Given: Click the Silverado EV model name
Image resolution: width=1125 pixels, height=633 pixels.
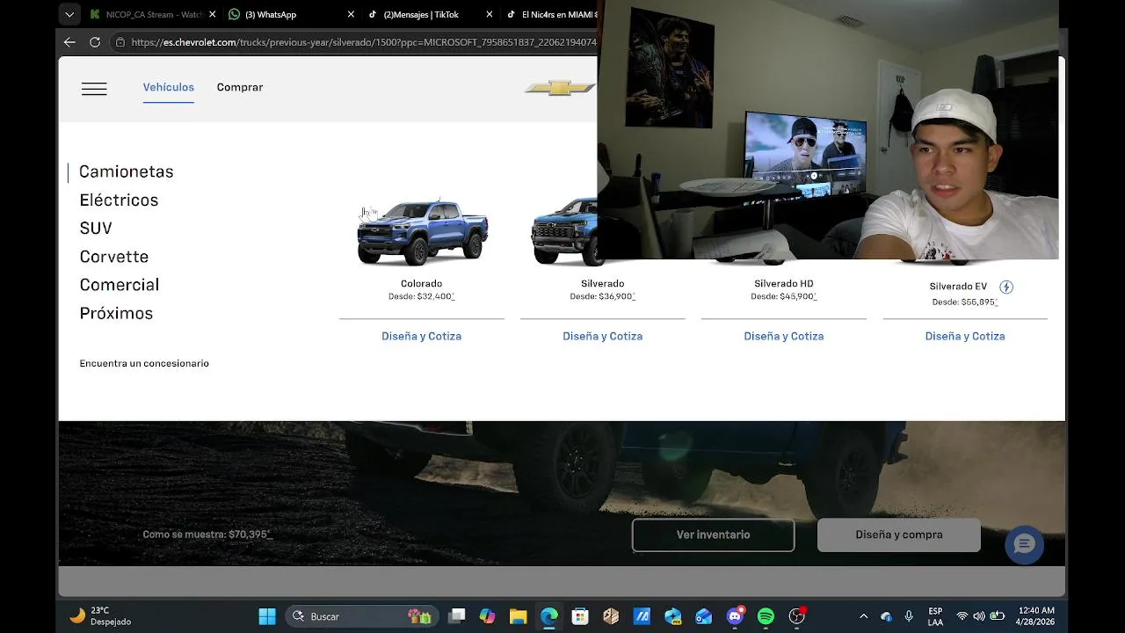Looking at the screenshot, I should [958, 287].
